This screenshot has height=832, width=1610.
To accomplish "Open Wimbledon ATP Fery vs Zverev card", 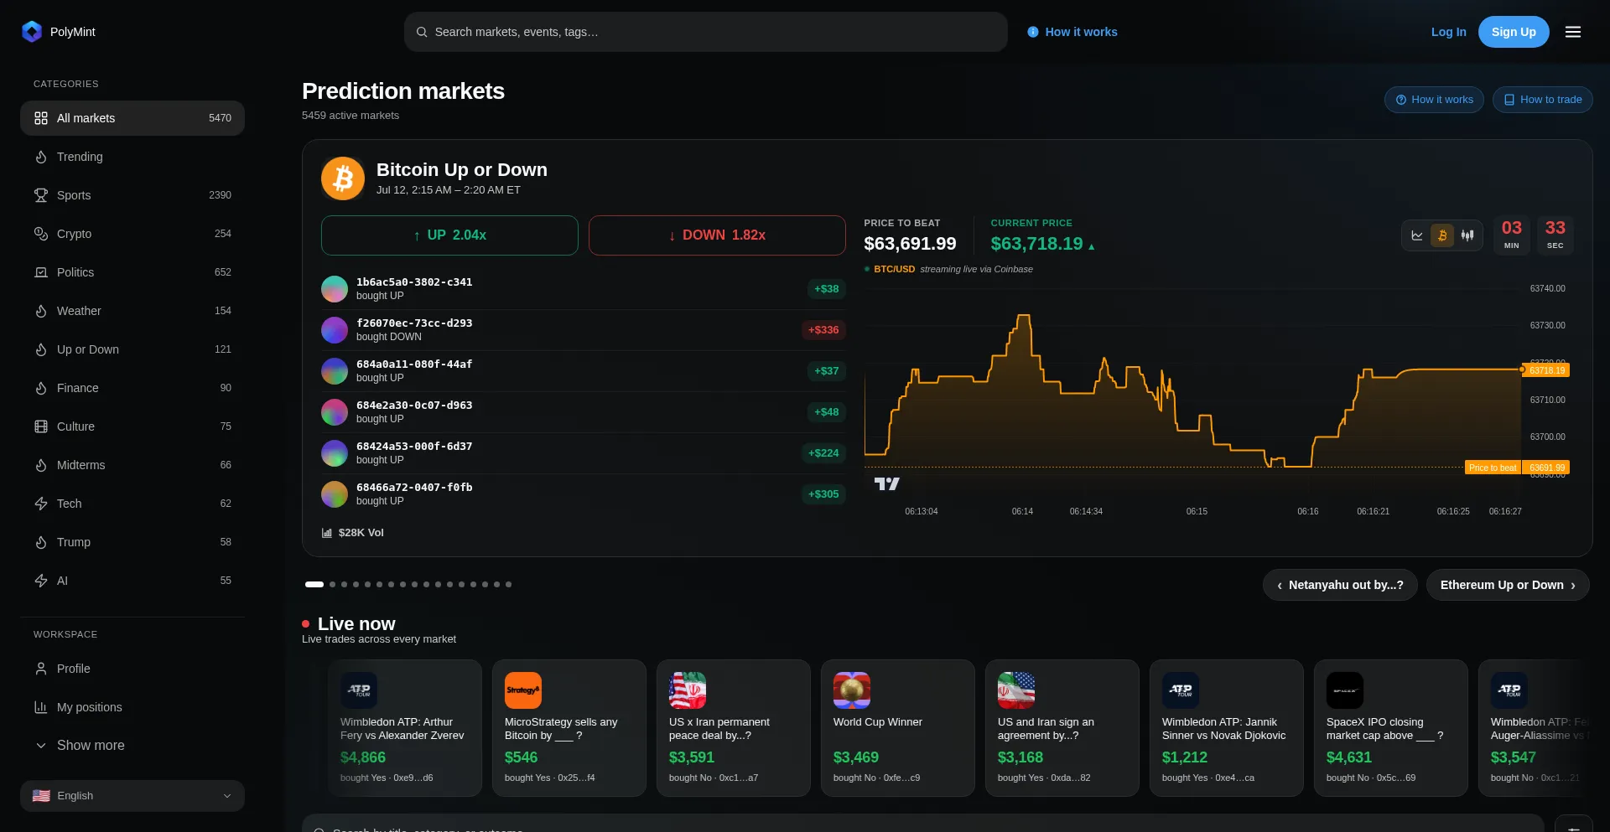I will click(405, 728).
